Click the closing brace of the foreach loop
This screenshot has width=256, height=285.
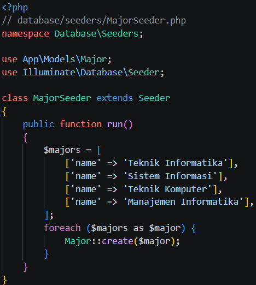coord(46,254)
